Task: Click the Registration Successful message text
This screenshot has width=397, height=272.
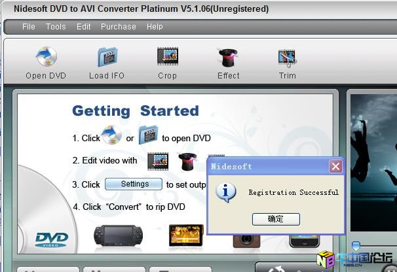Action: [x=293, y=193]
